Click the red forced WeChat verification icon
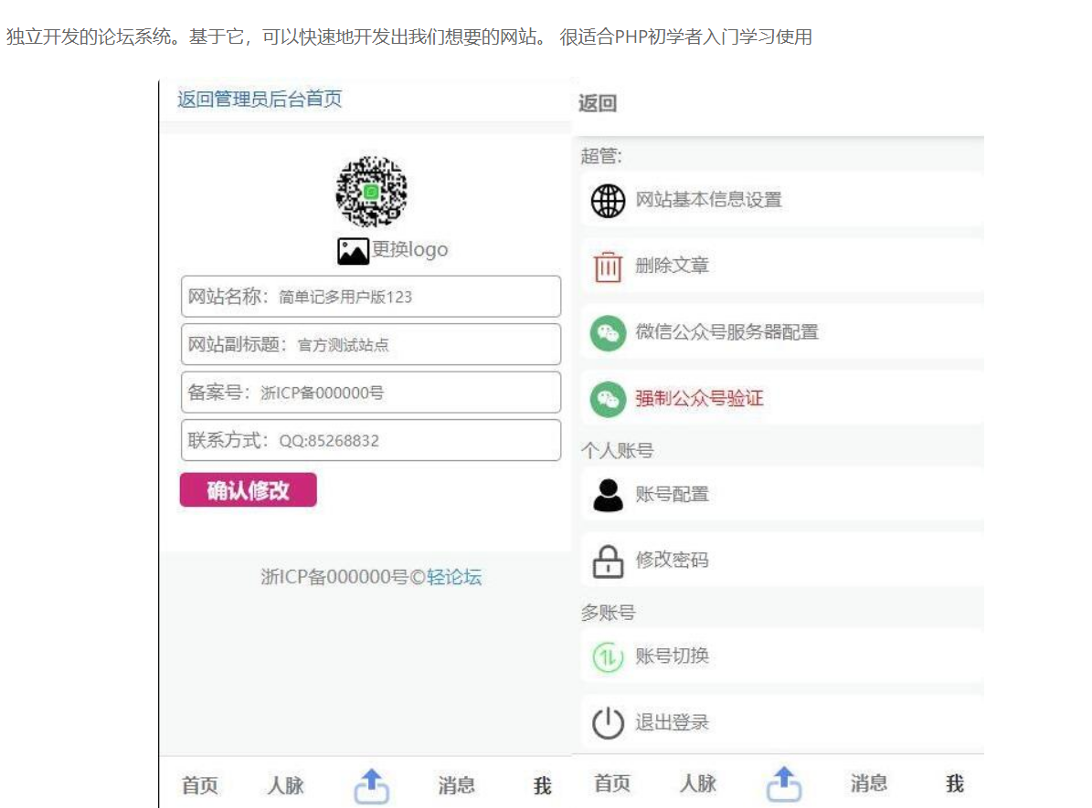 tap(606, 399)
